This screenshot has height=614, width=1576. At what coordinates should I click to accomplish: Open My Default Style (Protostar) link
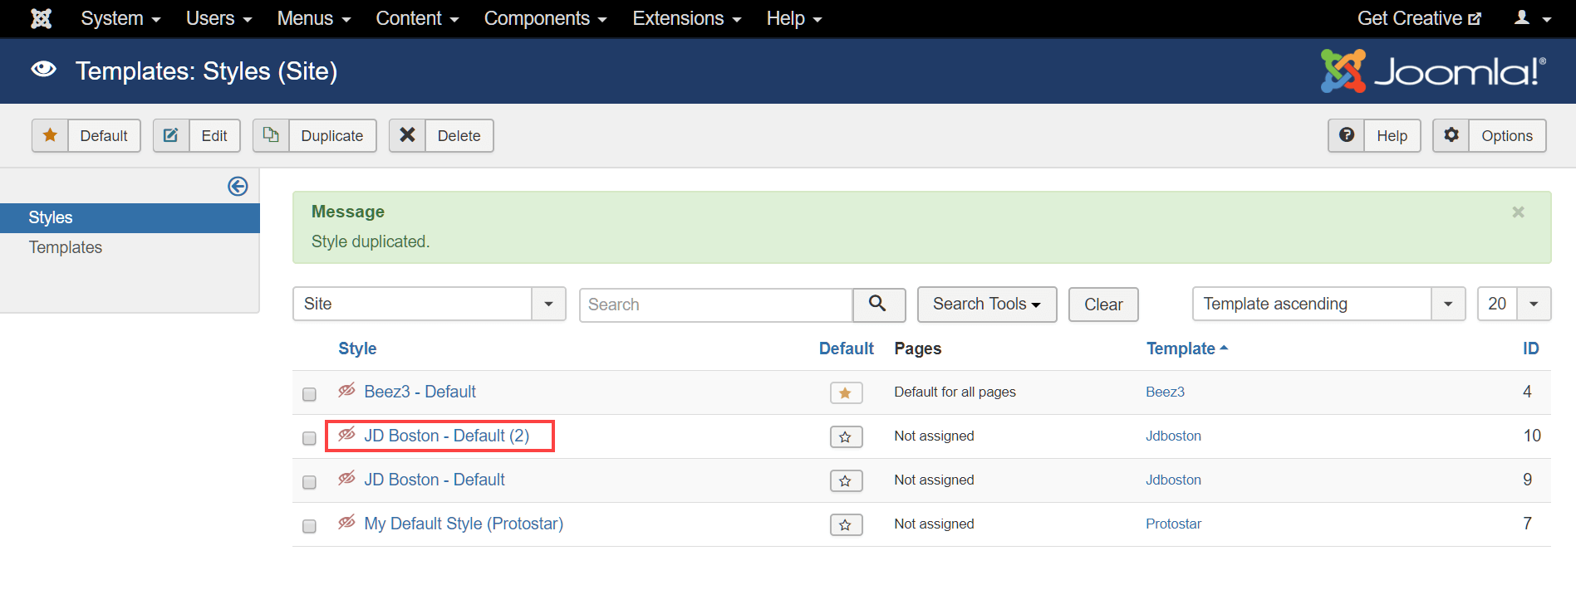(464, 524)
